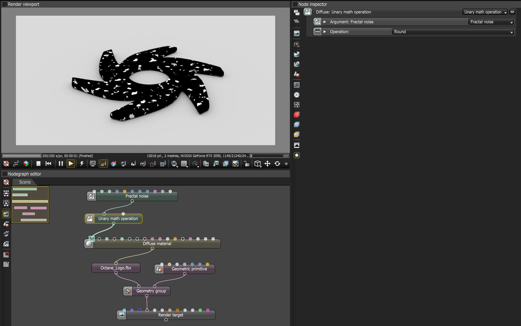The image size is (521, 326).
Task: Restart the render with the rewind button
Action: coord(48,164)
